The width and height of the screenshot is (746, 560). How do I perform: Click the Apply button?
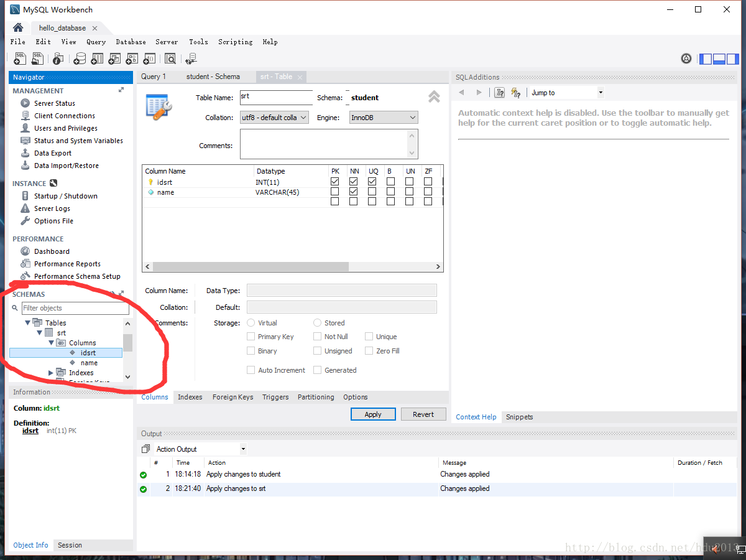[x=373, y=414]
